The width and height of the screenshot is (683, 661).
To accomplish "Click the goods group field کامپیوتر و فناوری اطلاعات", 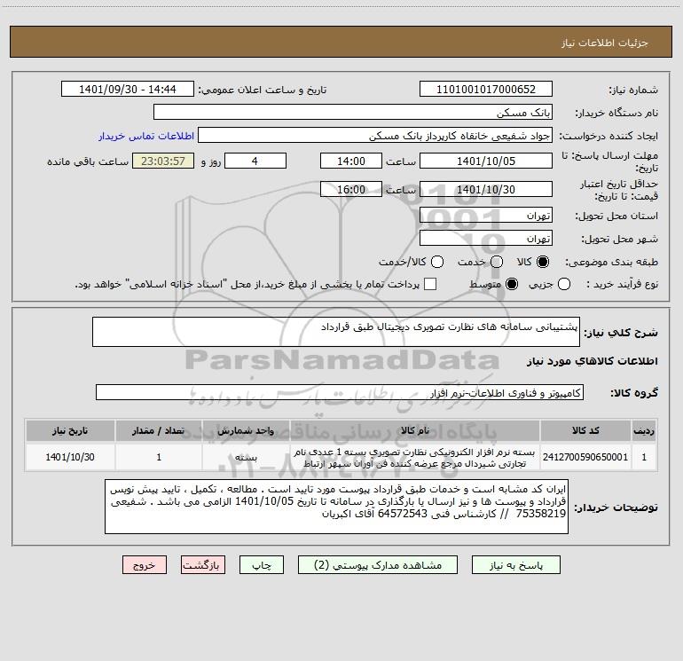I will click(x=340, y=392).
